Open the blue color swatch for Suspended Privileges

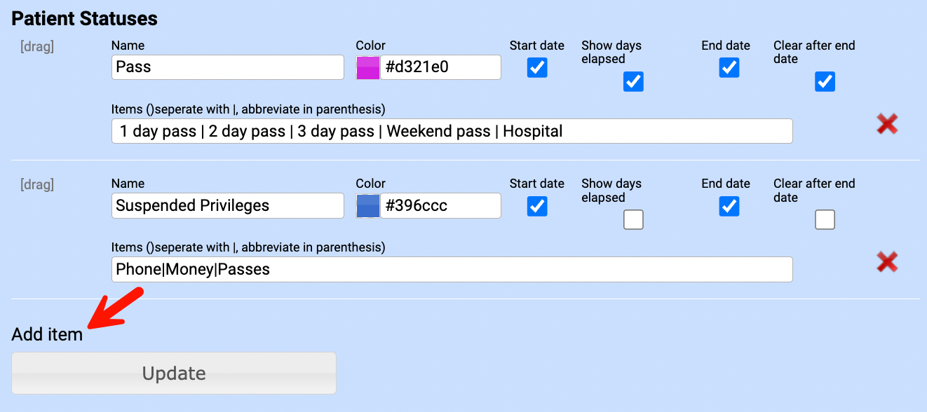pos(368,206)
